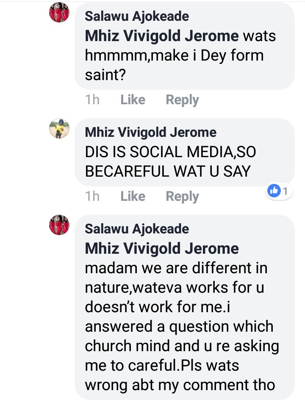Click the blue thumbs-up reaction icon
The image size is (305, 402).
click(274, 191)
